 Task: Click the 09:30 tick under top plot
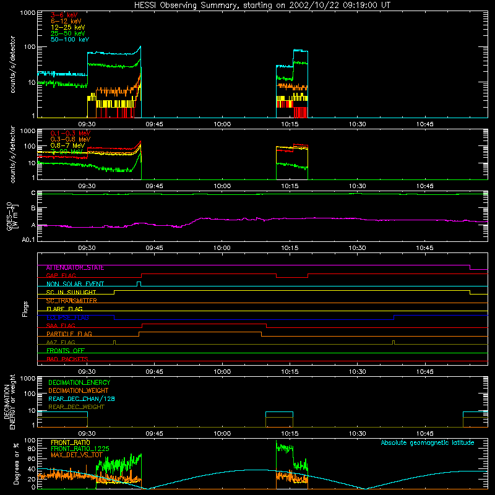(87, 124)
